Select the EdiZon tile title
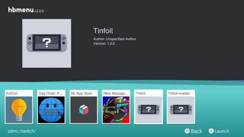The width and height of the screenshot is (244, 137). (12, 93)
